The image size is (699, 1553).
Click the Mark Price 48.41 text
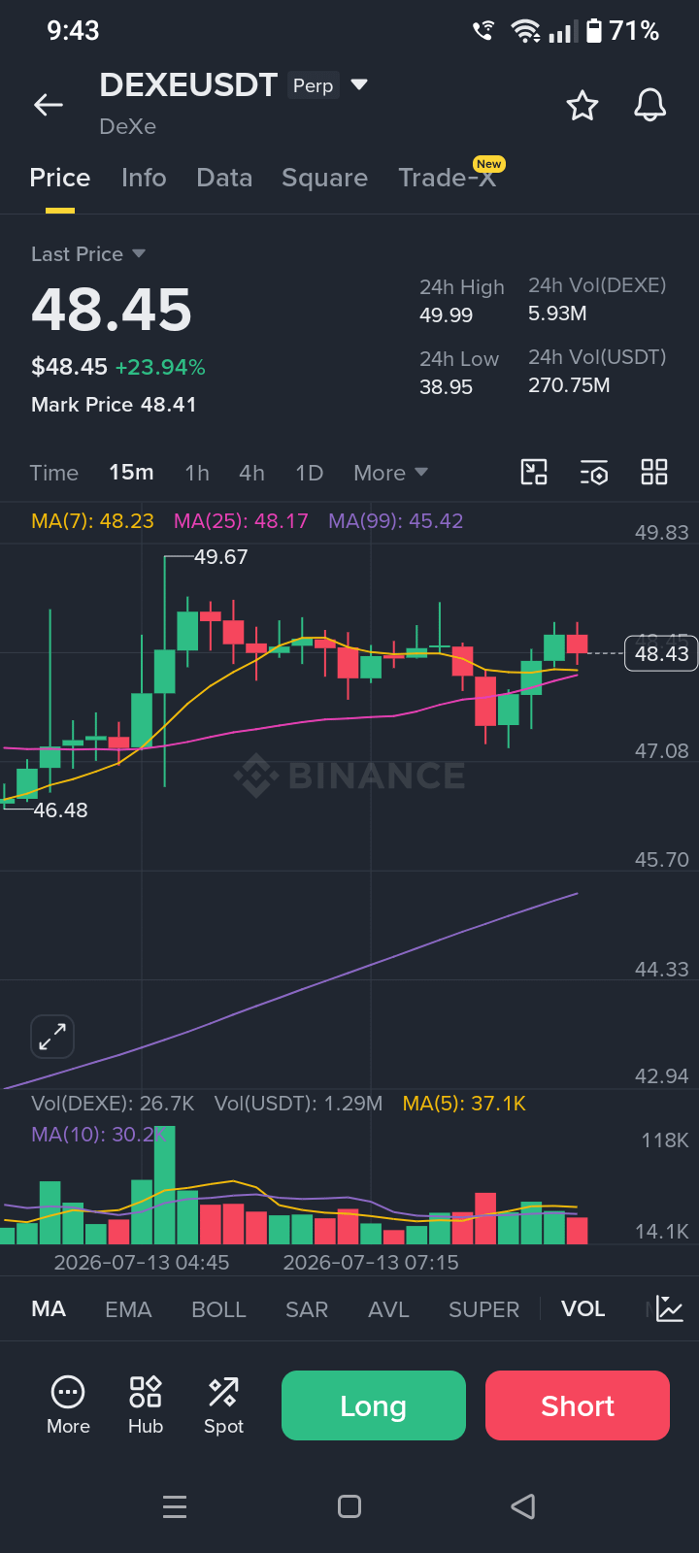click(114, 405)
